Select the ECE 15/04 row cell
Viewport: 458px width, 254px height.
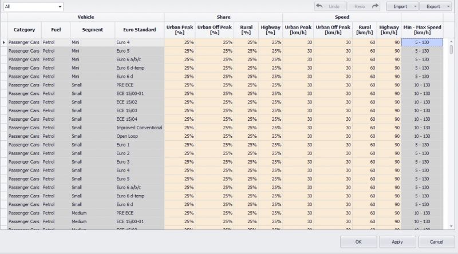tap(139, 119)
